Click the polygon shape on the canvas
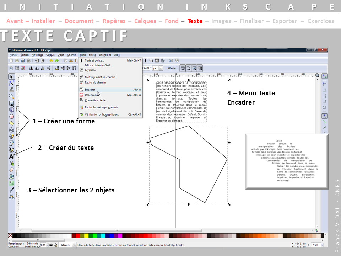Screen dimensions: 341x256 188,164
